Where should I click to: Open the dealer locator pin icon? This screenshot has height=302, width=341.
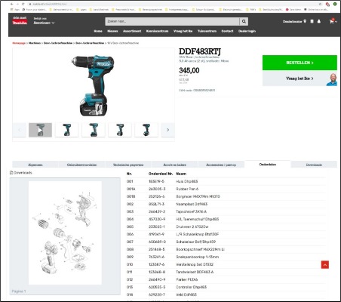click(x=305, y=21)
